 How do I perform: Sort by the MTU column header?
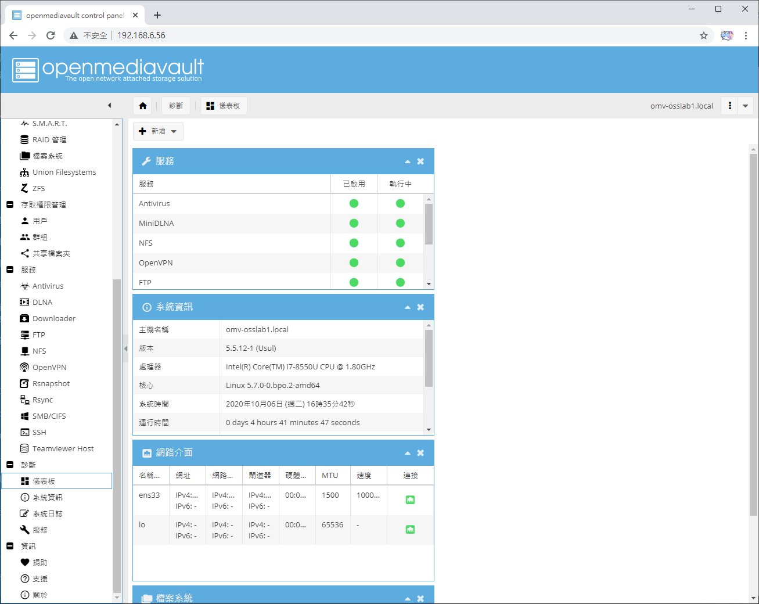330,476
